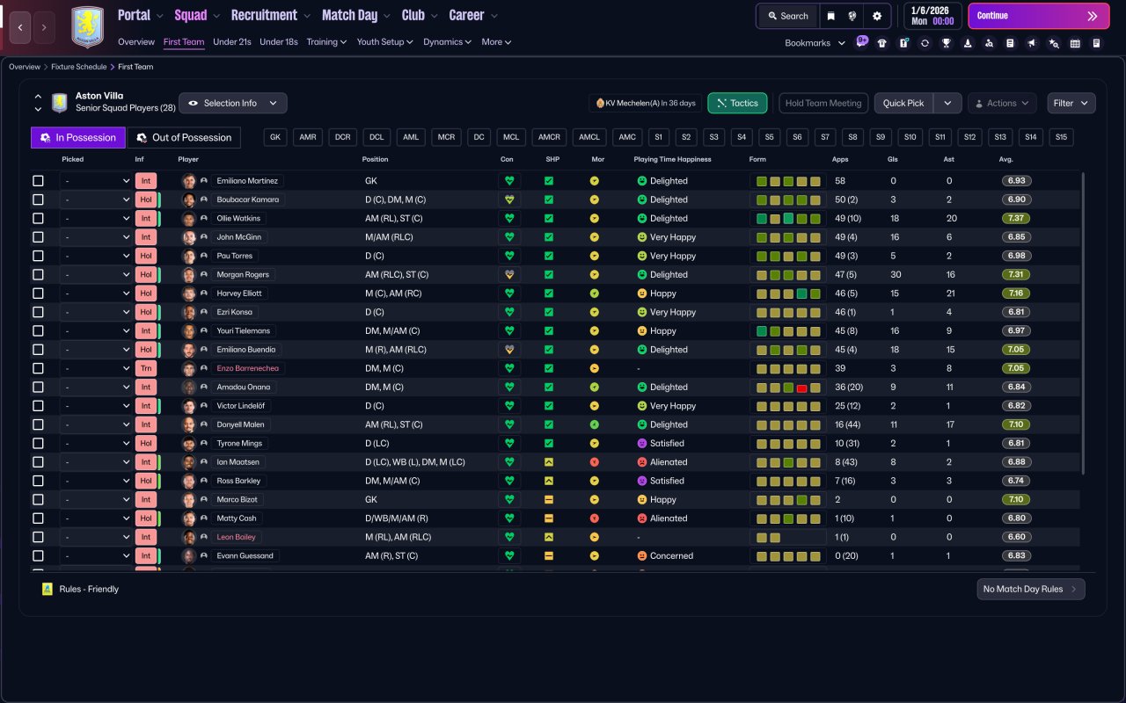This screenshot has height=703, width=1126.
Task: Expand the Bookmarks dropdown
Action: coord(815,43)
